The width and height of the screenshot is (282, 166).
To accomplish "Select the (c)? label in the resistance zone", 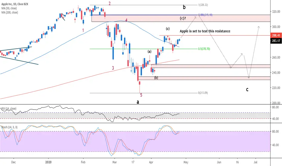I will (x=183, y=18).
